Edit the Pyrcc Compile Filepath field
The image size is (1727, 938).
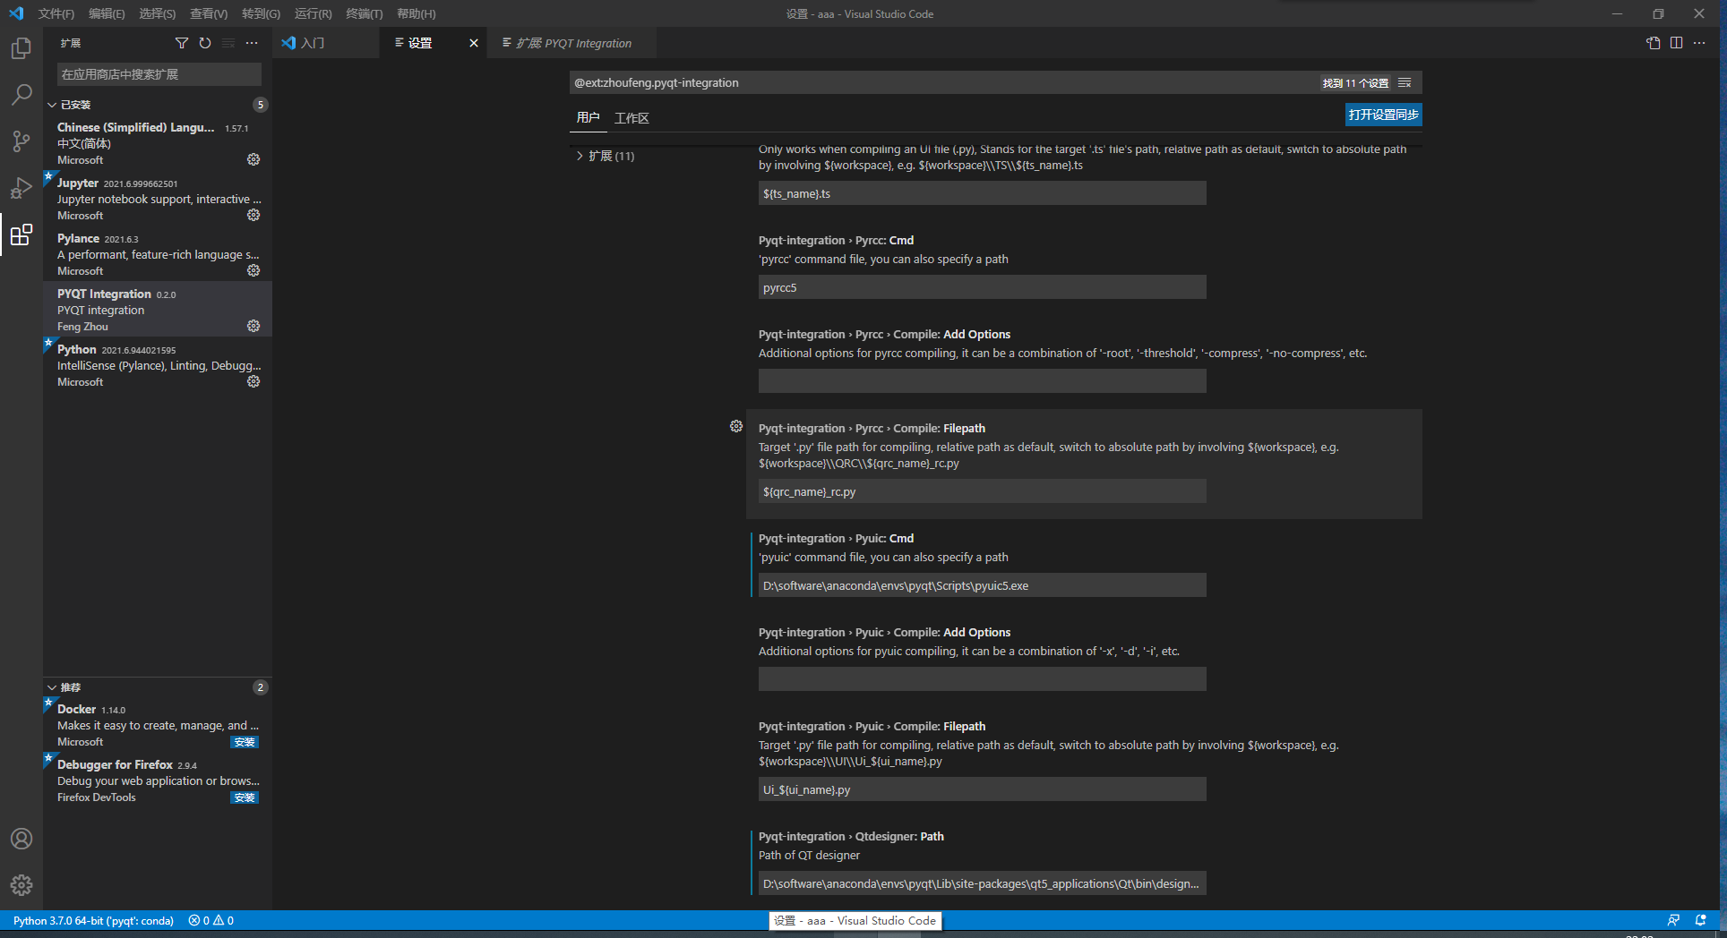point(982,491)
